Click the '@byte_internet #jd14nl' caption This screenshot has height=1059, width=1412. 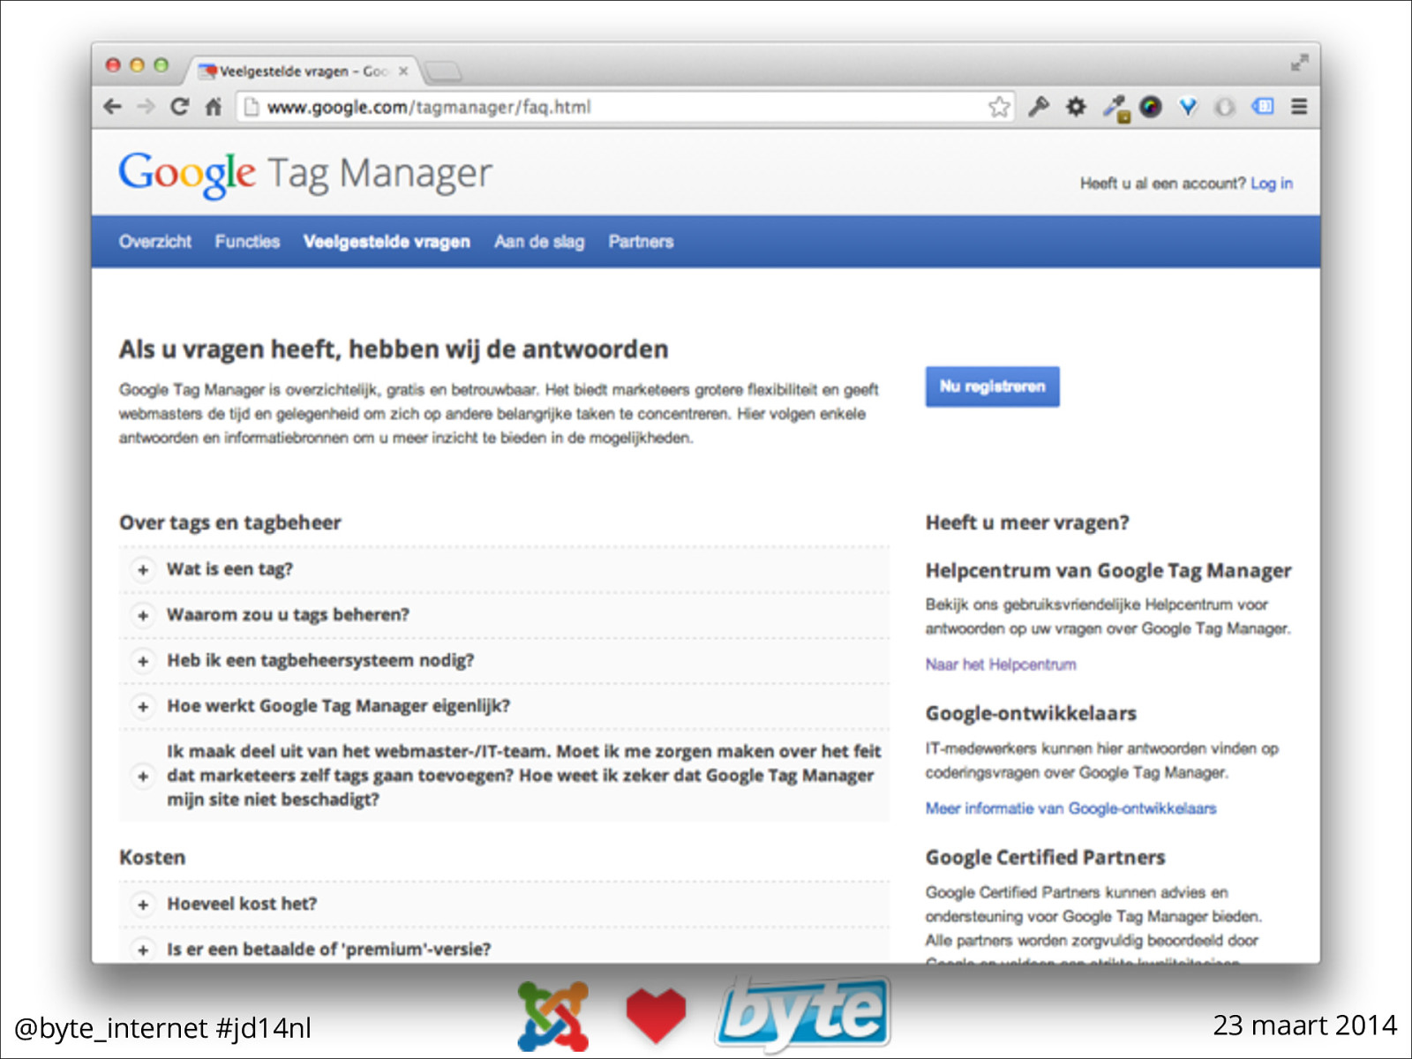click(163, 1028)
